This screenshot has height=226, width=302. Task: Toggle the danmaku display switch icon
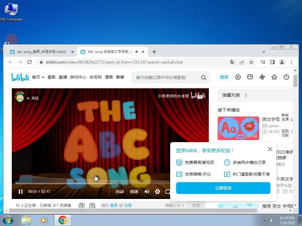coord(82,205)
